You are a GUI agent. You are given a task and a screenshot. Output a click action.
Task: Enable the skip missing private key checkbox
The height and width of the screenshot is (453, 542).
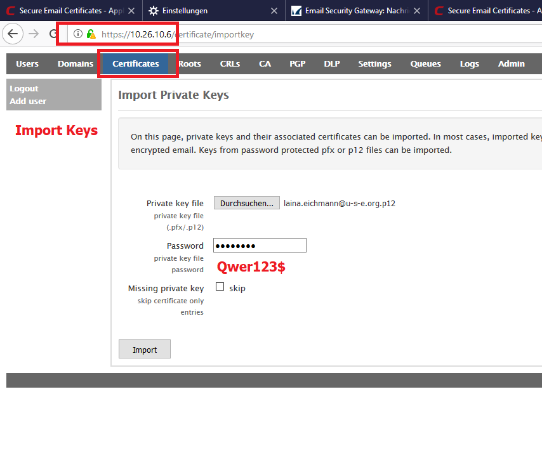tap(220, 287)
